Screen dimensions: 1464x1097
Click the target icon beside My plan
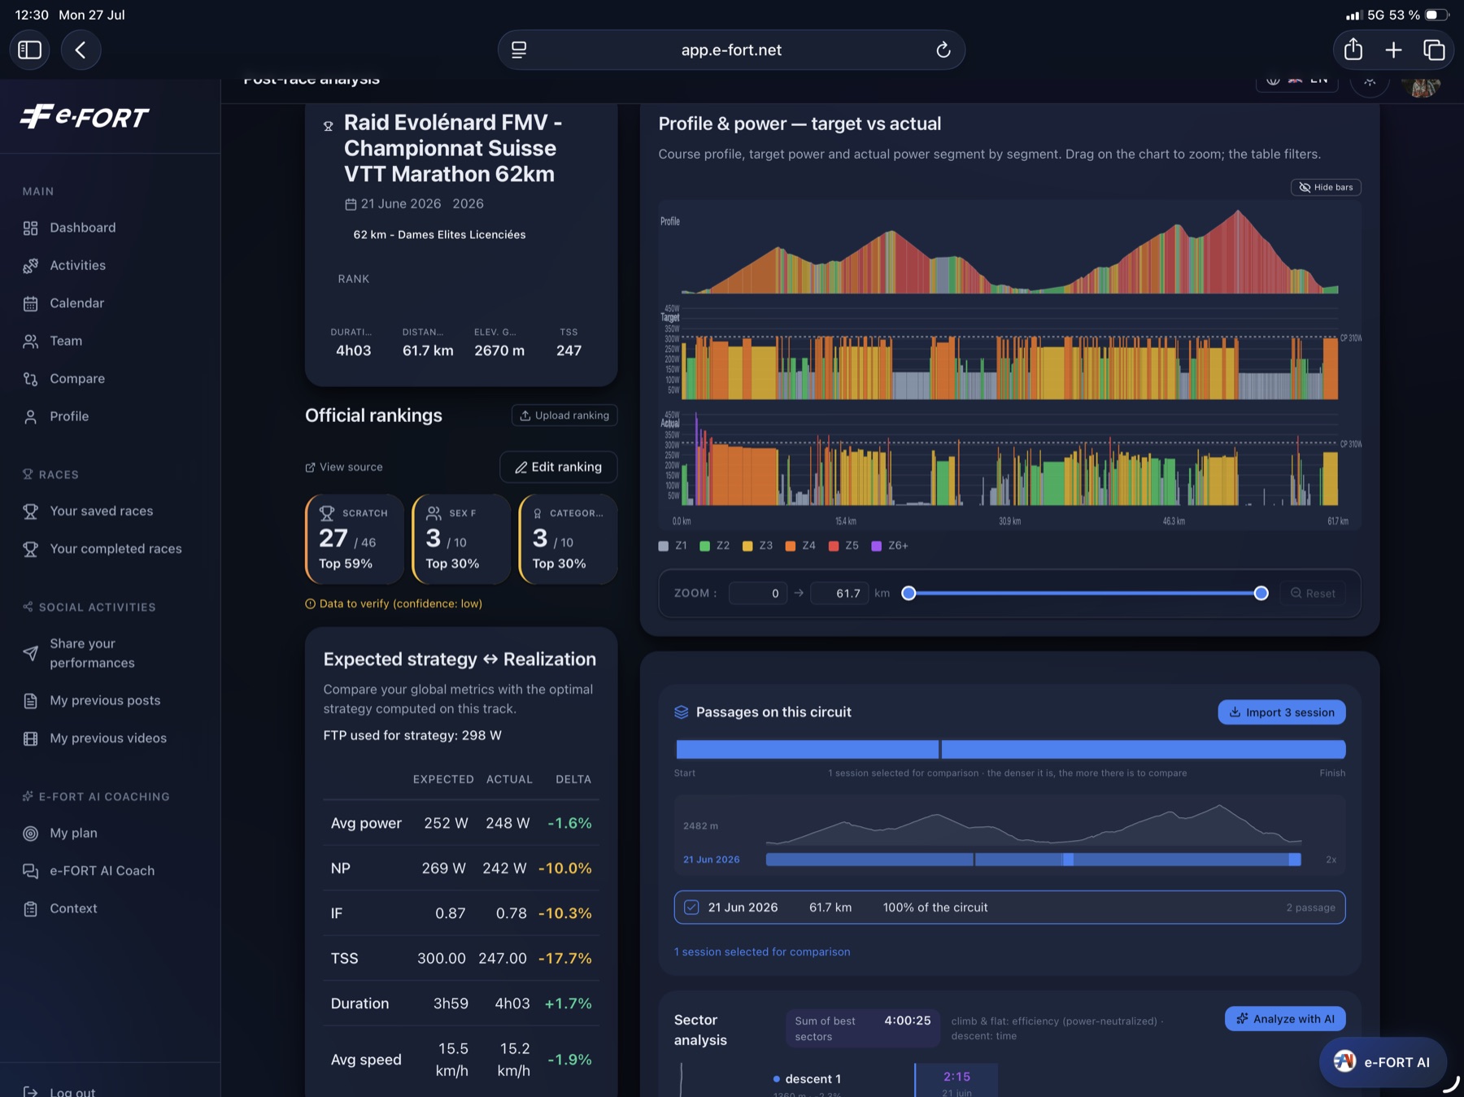(30, 833)
